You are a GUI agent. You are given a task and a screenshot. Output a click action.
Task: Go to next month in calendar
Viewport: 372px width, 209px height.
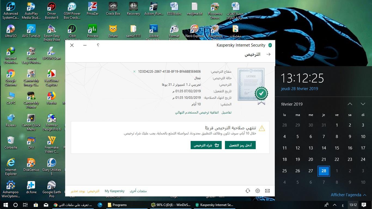(363, 104)
